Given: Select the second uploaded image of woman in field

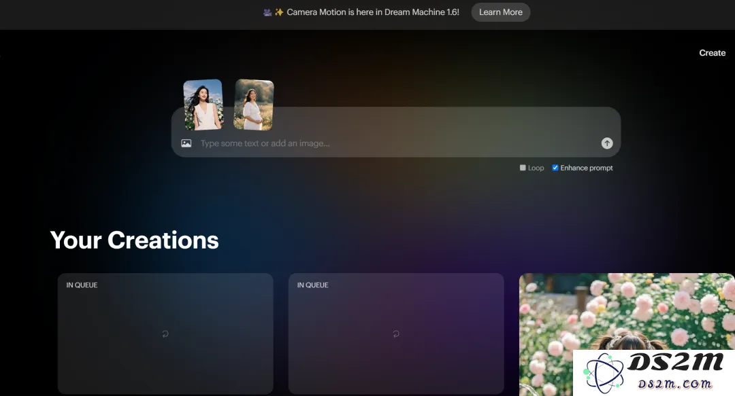Looking at the screenshot, I should [x=254, y=105].
